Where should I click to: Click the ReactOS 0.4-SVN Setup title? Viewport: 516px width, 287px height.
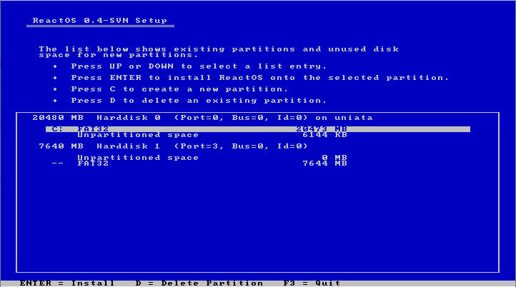coord(100,21)
